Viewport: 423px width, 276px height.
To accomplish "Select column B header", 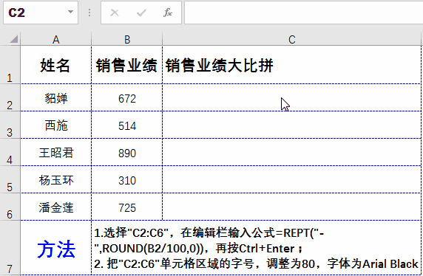I will coord(127,40).
